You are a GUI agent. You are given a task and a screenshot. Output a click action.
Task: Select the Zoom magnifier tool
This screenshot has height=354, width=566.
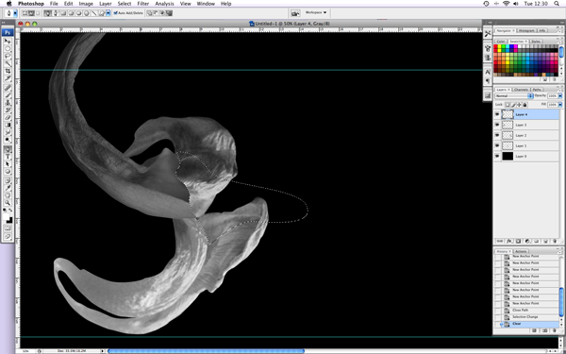pos(8,203)
